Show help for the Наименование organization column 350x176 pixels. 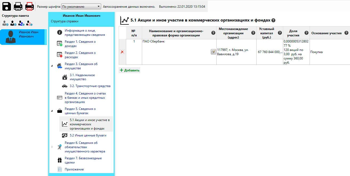(x=213, y=33)
